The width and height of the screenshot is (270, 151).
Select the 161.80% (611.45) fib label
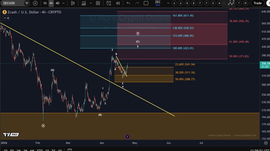[183, 16]
